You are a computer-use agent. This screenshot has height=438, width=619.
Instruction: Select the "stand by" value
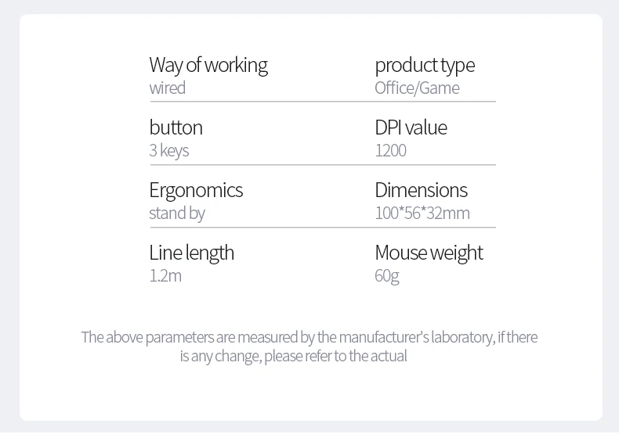[176, 213]
